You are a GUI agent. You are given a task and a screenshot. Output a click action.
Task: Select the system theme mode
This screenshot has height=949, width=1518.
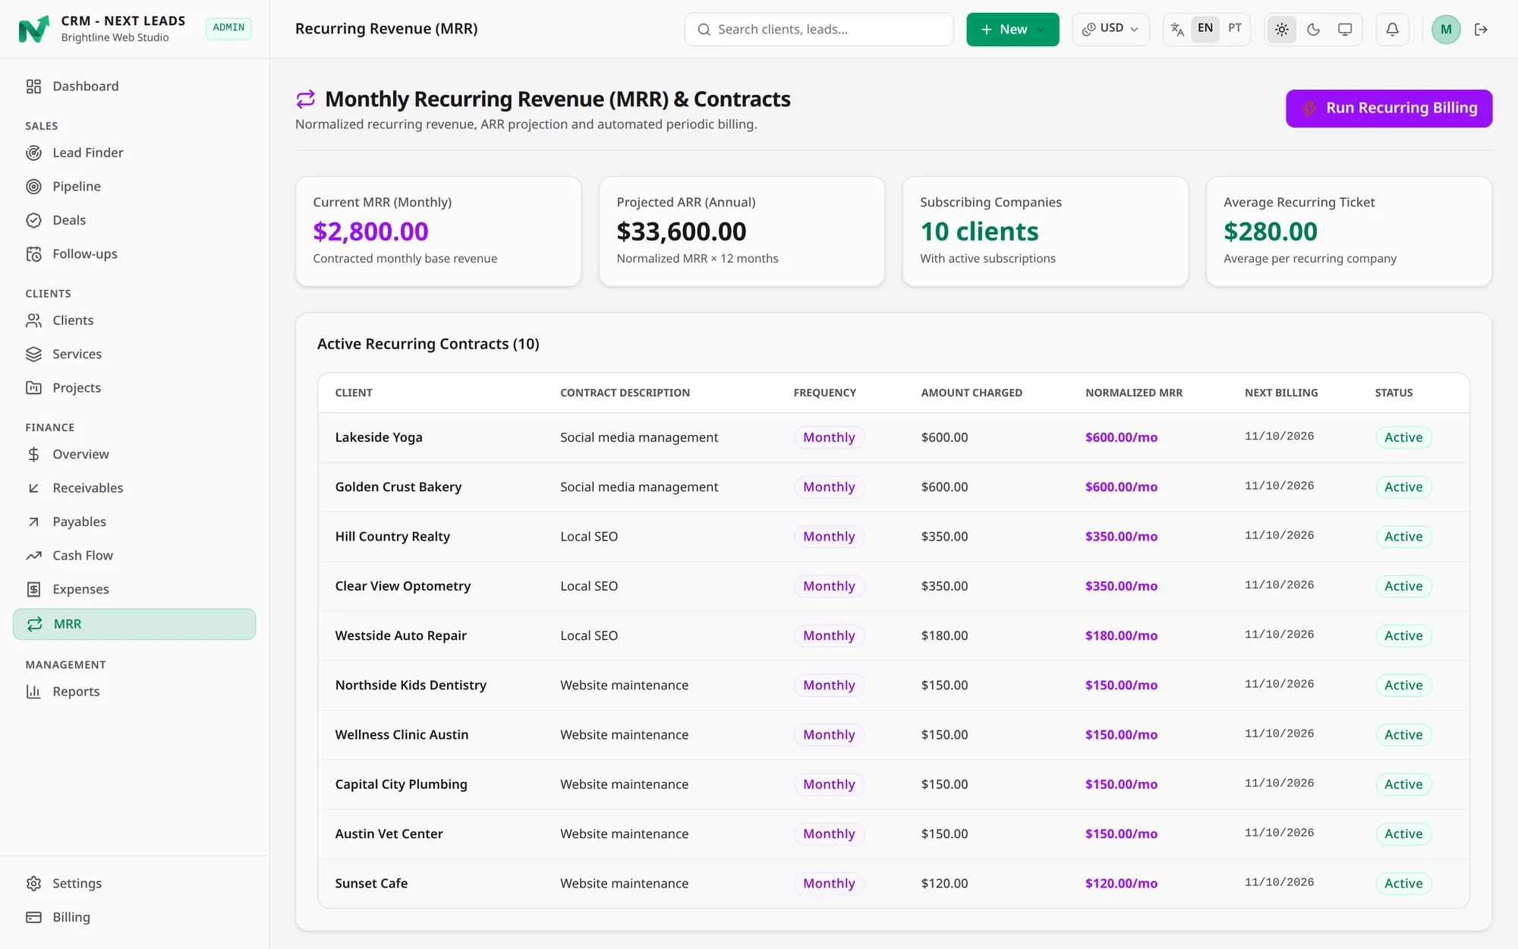tap(1345, 30)
